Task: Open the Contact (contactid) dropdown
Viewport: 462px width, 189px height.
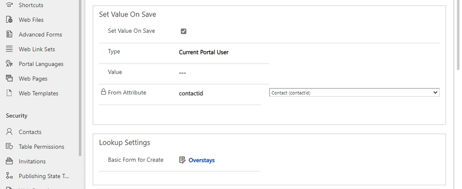Action: pyautogui.click(x=354, y=93)
